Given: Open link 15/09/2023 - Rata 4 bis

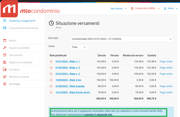Looking at the screenshot, I should pyautogui.click(x=68, y=80).
